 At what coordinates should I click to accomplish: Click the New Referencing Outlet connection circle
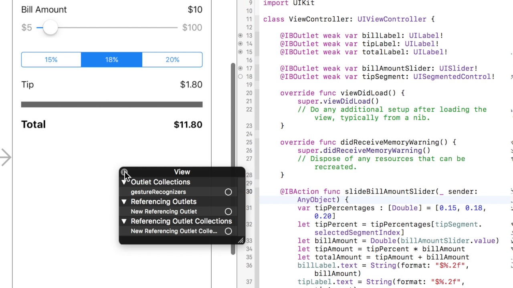coord(228,212)
